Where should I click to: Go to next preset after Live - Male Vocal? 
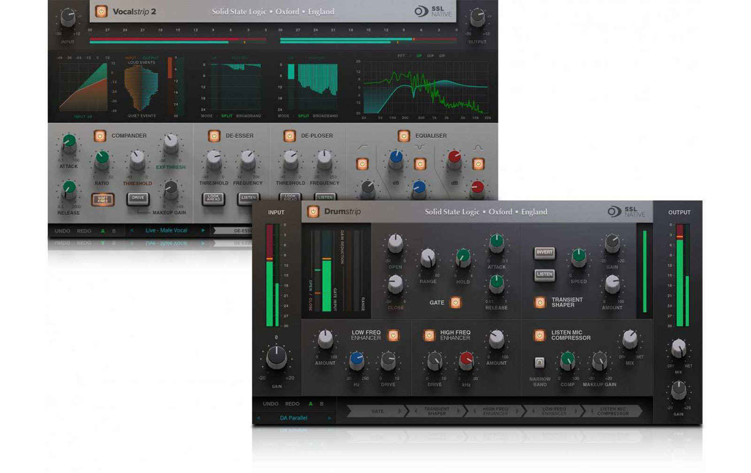[x=203, y=230]
